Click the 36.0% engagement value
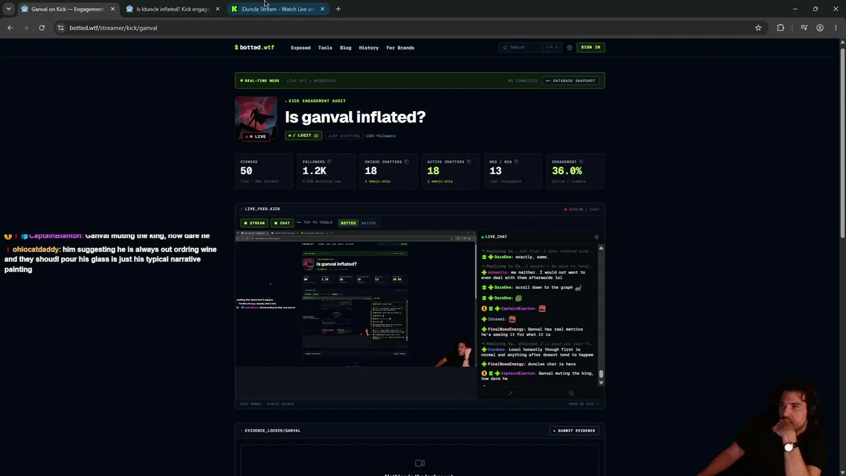This screenshot has width=846, height=476. click(x=567, y=171)
